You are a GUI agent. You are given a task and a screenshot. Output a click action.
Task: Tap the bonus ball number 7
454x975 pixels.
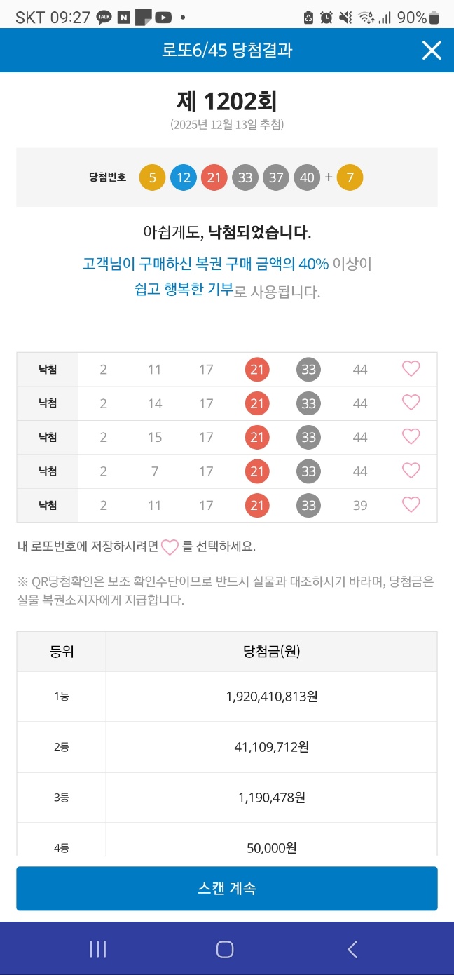click(350, 177)
